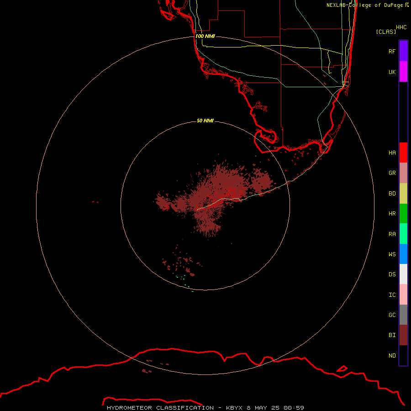
Task: Click the HR legend label
Action: coord(392,214)
